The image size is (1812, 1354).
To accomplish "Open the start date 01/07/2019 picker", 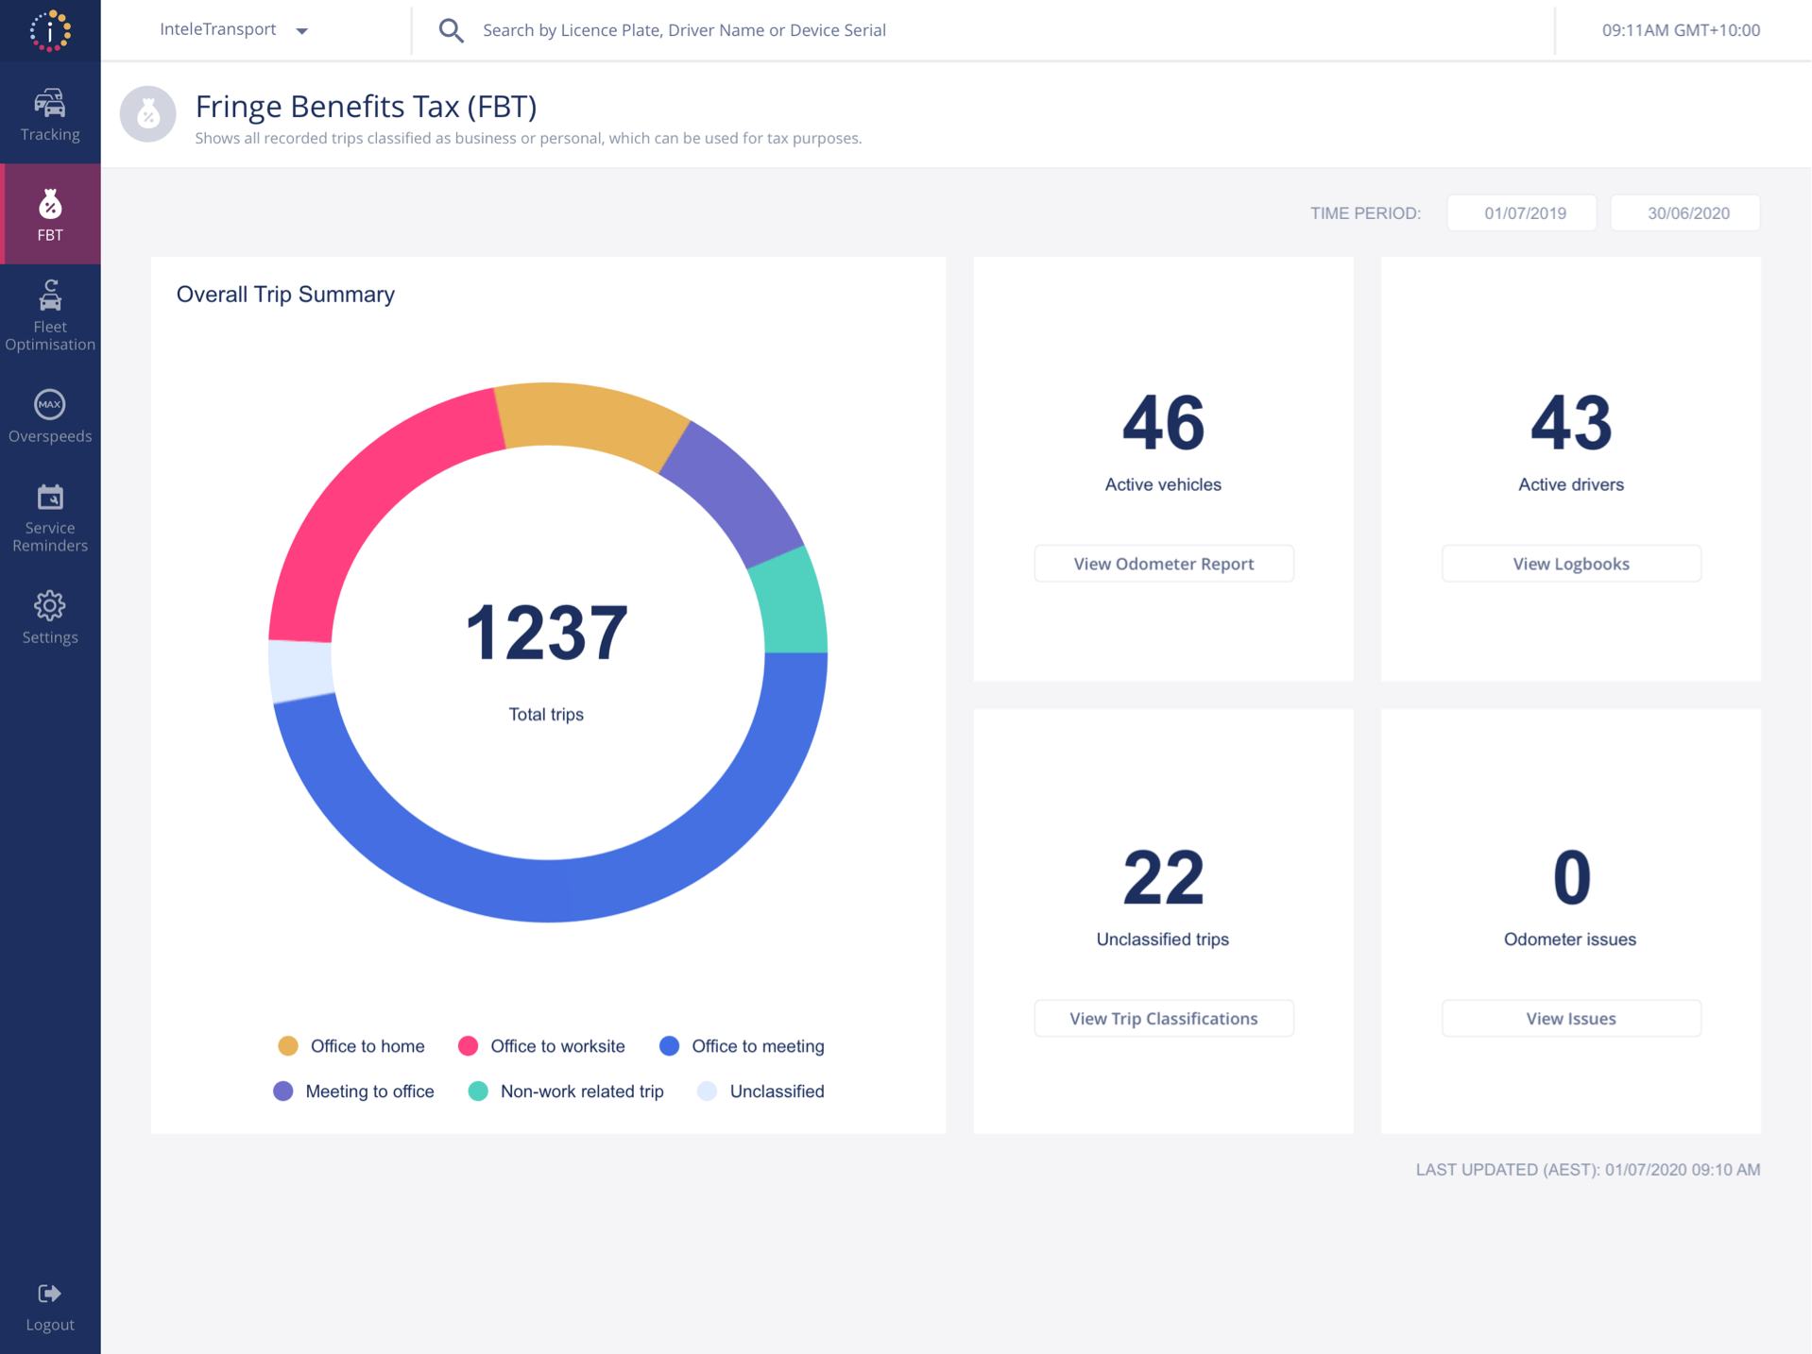I will [1522, 213].
